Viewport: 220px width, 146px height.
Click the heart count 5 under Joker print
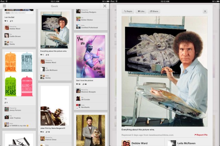(42, 132)
